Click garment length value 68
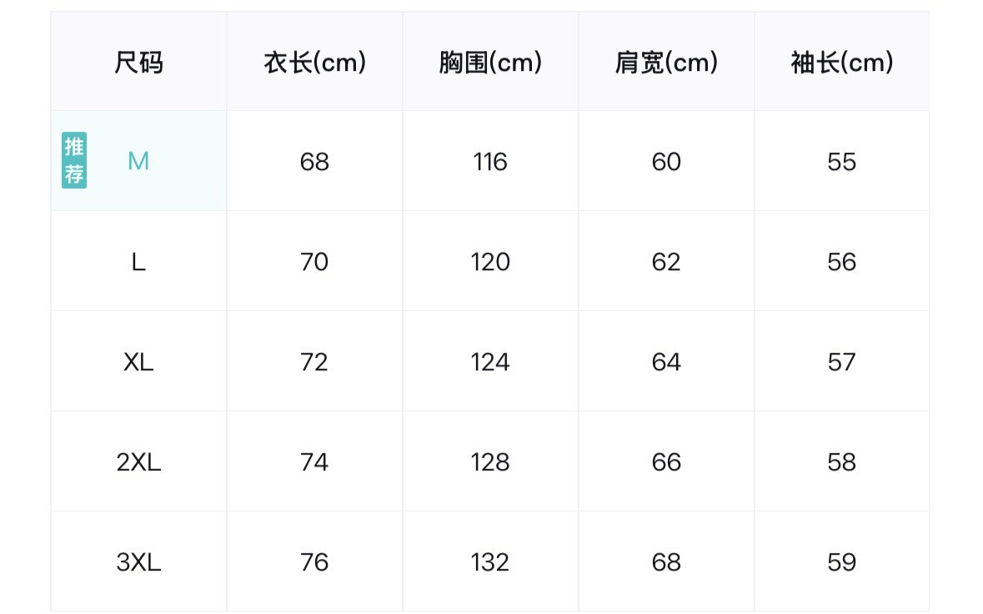 tap(314, 162)
